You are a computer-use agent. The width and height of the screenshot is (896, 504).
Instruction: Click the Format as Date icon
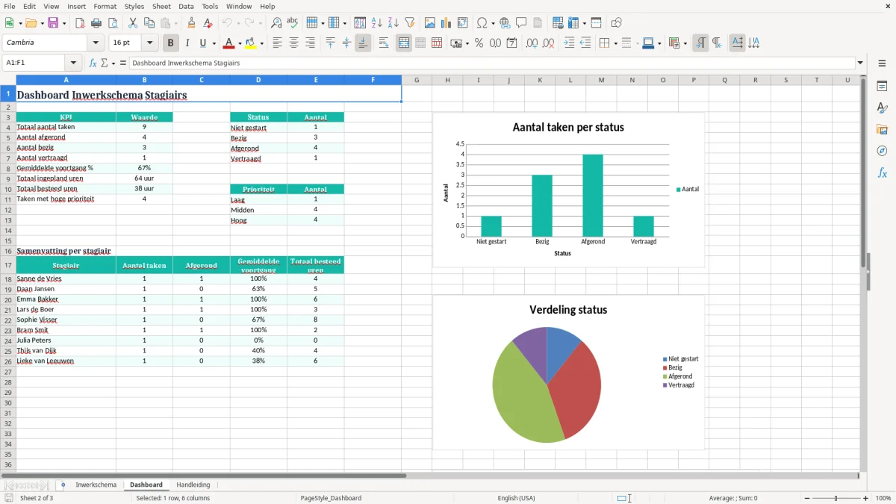511,43
